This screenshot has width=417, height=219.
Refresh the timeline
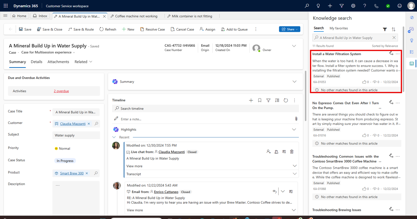click(286, 100)
